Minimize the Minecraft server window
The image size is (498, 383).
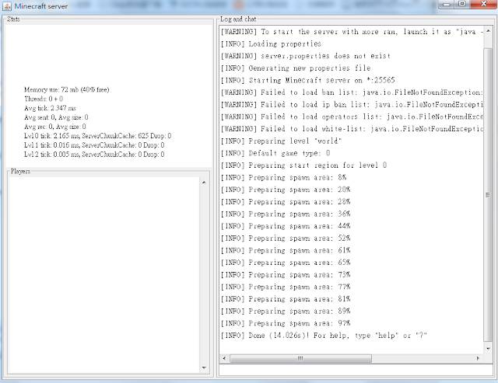(x=446, y=4)
